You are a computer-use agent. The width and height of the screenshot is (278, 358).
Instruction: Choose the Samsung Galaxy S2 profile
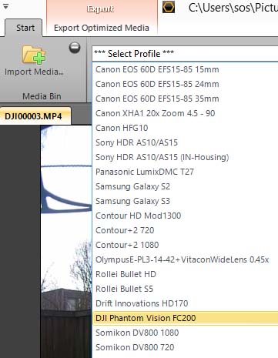coord(185,186)
